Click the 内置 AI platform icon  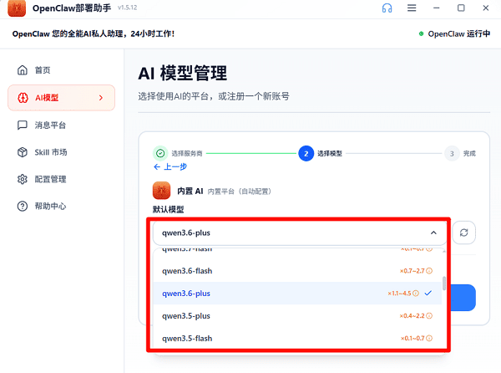(161, 191)
